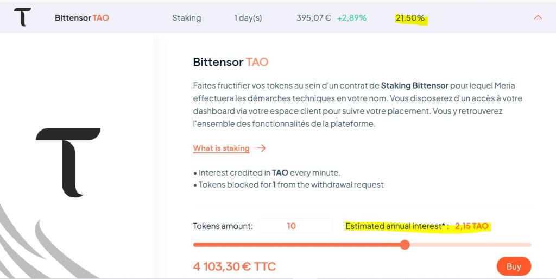The image size is (556, 279).
Task: Click the orange slider handle
Action: pyautogui.click(x=405, y=245)
